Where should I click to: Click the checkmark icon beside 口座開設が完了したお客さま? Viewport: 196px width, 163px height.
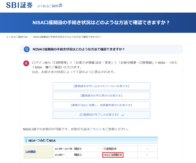[123, 115]
